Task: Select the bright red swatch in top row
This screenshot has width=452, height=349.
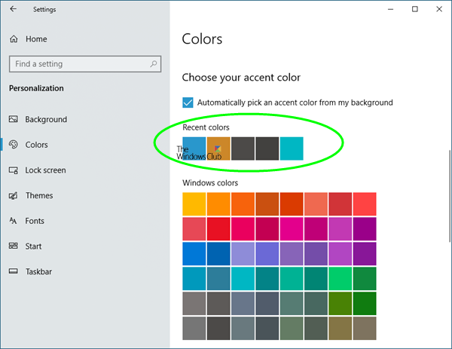Action: pos(365,204)
